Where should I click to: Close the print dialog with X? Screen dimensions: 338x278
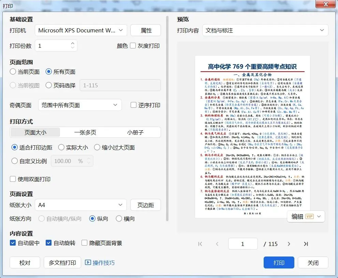326,4
